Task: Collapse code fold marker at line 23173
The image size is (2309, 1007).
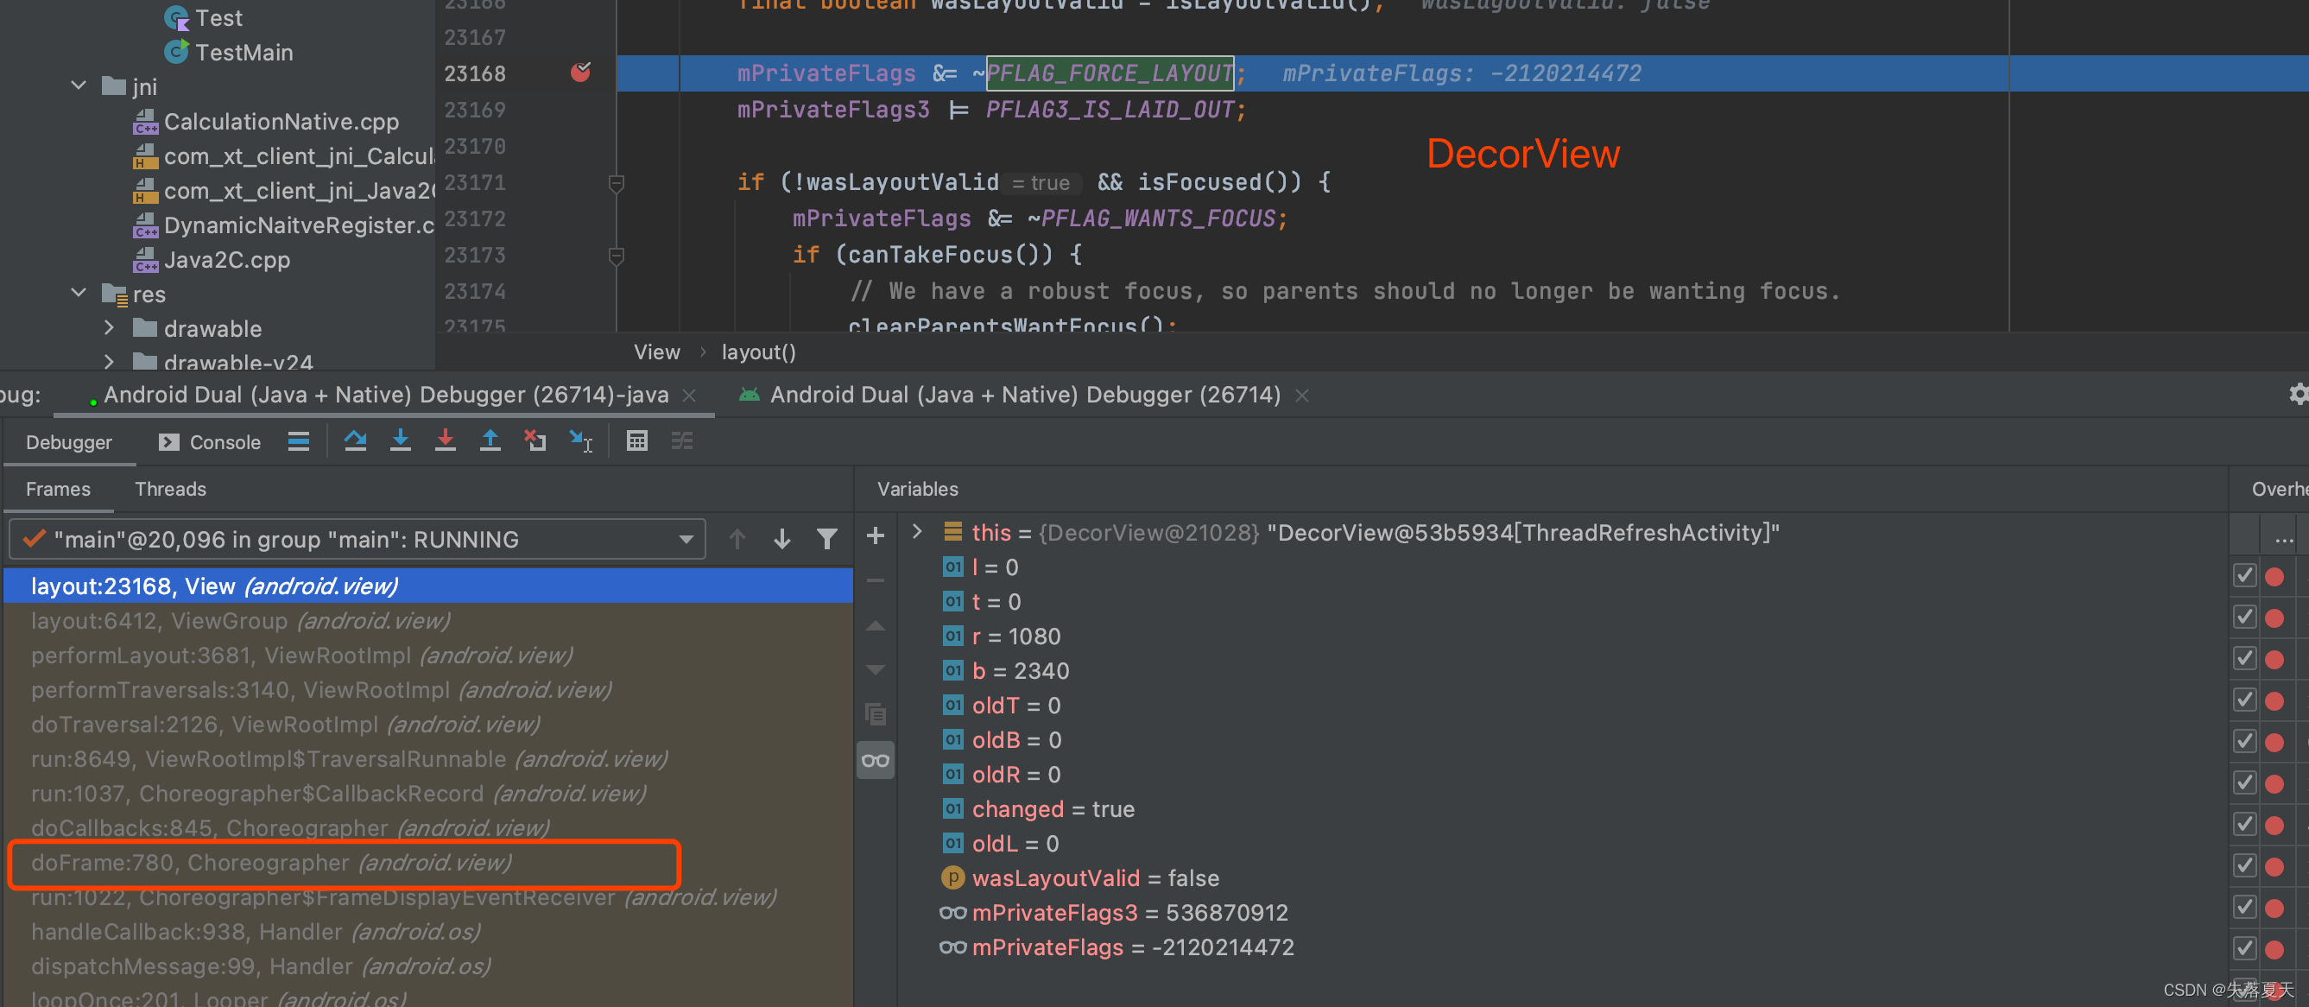Action: [x=616, y=256]
